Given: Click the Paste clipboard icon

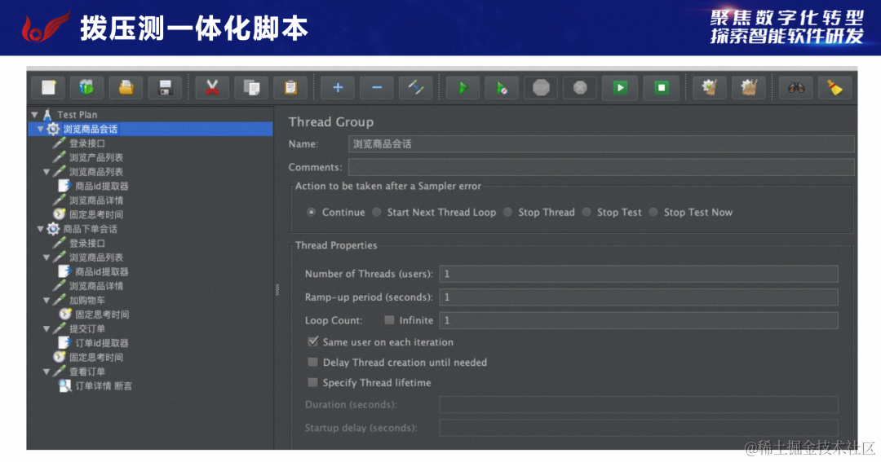Looking at the screenshot, I should coord(290,87).
